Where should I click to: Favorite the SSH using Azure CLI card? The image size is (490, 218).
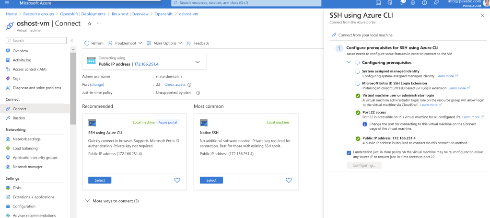[x=177, y=180]
